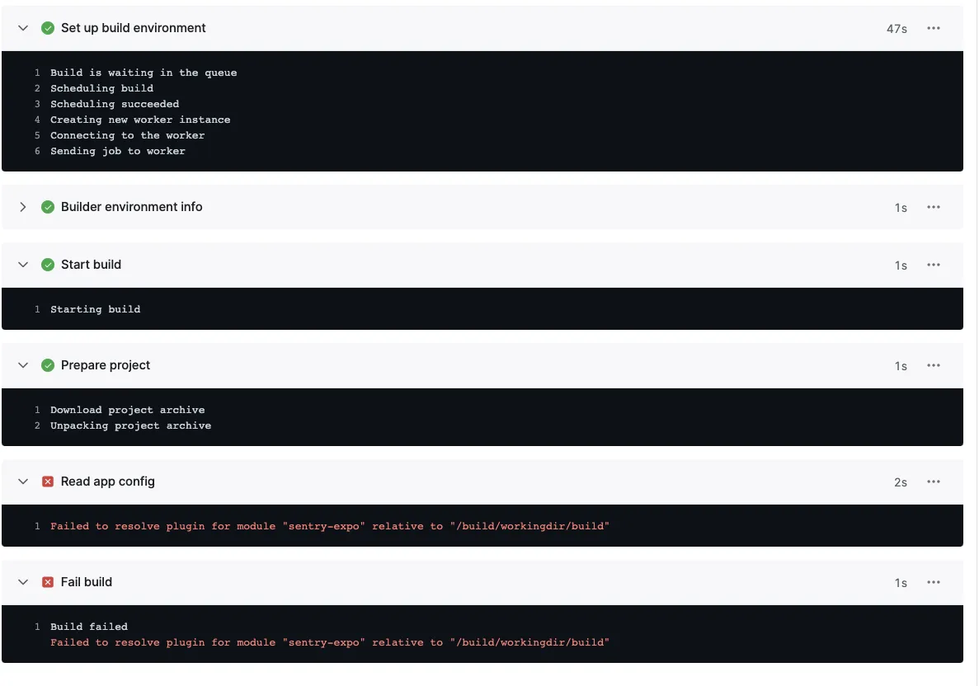Click the 'Build failed' log line

89,627
